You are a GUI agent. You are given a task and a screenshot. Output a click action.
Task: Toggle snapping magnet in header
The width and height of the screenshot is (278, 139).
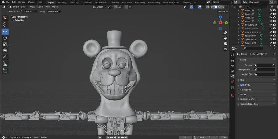[116, 7]
